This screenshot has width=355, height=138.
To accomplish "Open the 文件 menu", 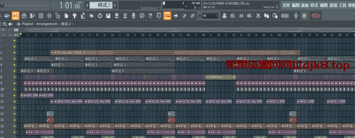I will (286, 5).
